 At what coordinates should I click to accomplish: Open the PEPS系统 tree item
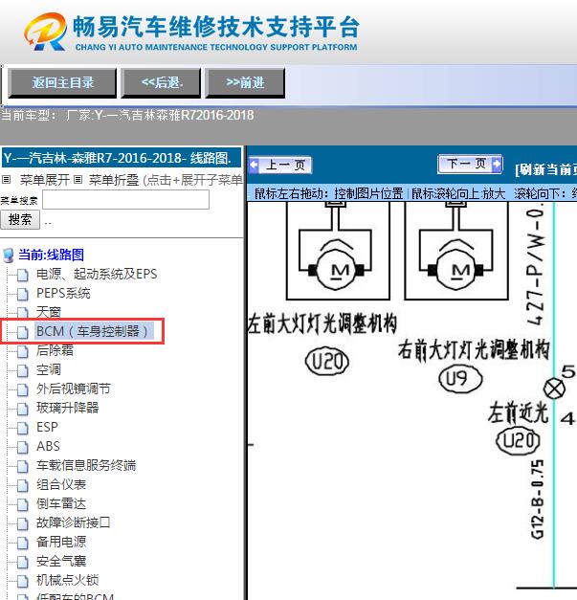pyautogui.click(x=63, y=293)
